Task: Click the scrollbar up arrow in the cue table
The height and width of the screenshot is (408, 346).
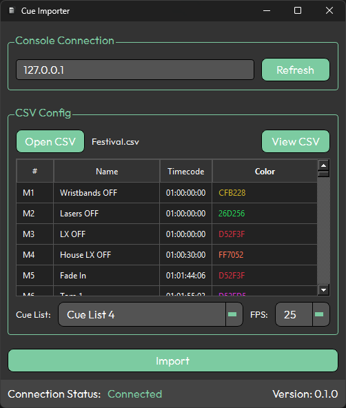Action: pyautogui.click(x=324, y=165)
